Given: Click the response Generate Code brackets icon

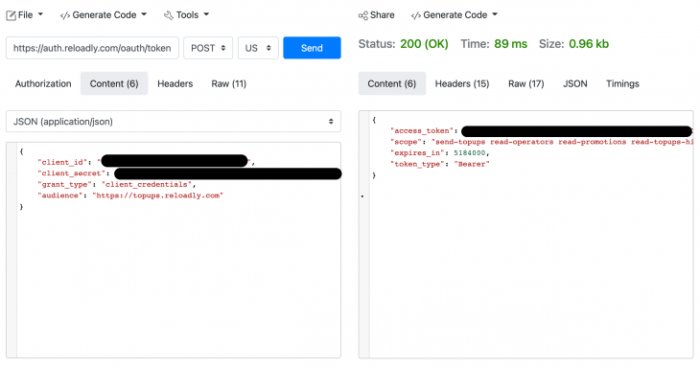Looking at the screenshot, I should pyautogui.click(x=415, y=15).
